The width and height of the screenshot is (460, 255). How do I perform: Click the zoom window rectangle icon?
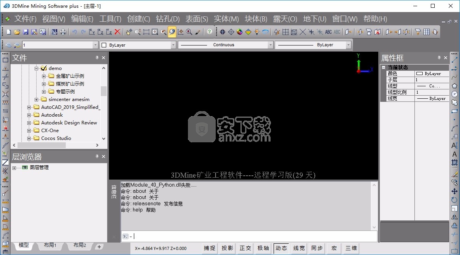tap(146, 32)
